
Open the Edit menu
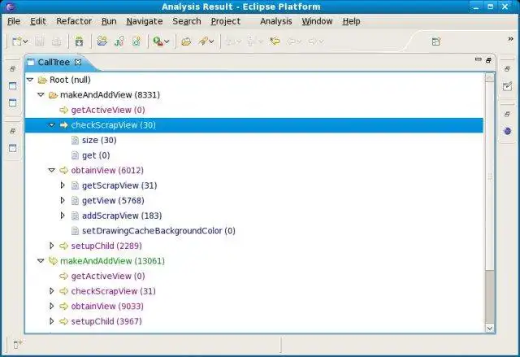click(x=38, y=21)
